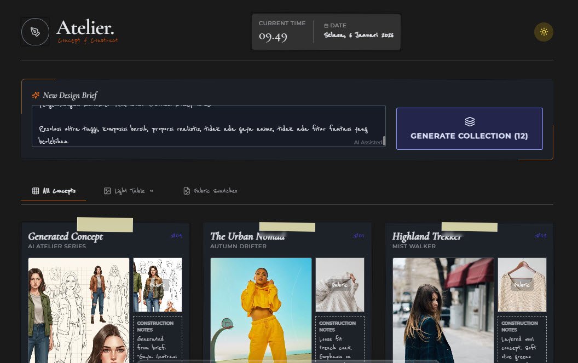
Task: Open the yellow tracksuit model photo
Action: click(261, 311)
